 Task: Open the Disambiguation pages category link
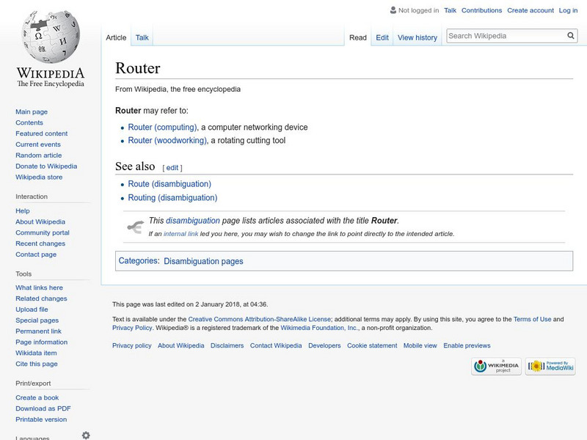click(x=203, y=261)
